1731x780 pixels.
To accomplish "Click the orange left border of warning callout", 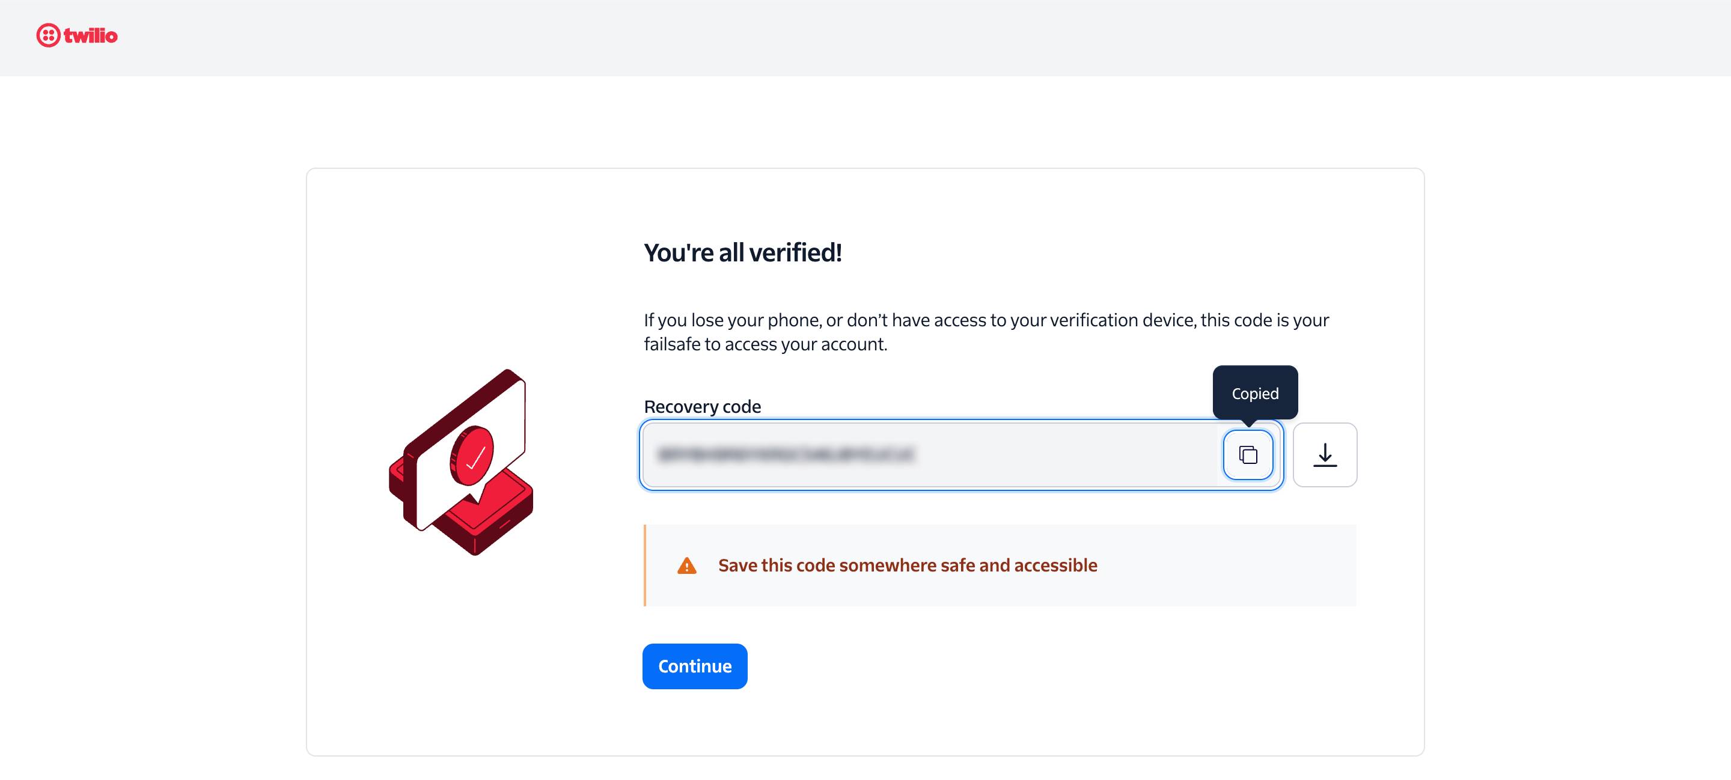I will pos(645,565).
